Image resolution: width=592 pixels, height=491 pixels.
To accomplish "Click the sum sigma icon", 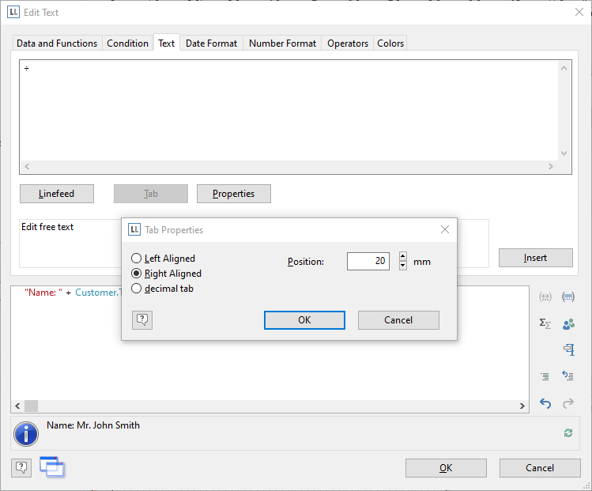I will pos(545,323).
